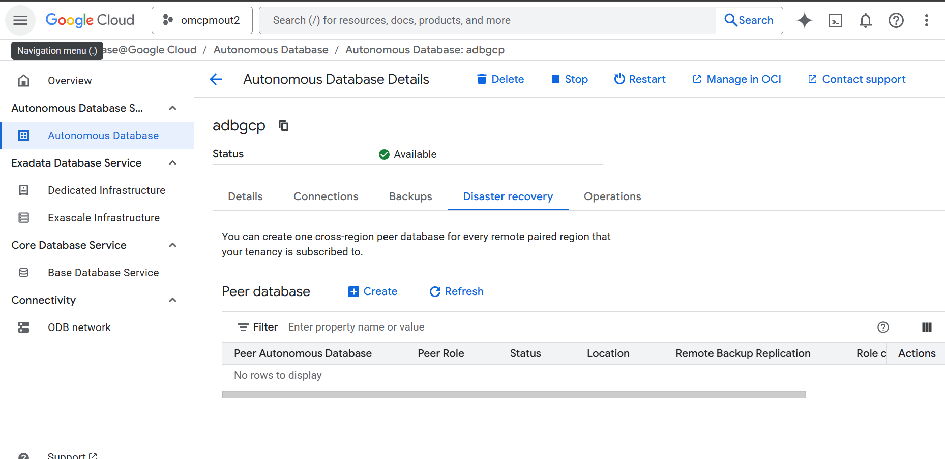Collapse the Core Database Service section
945x459 pixels.
tap(172, 245)
